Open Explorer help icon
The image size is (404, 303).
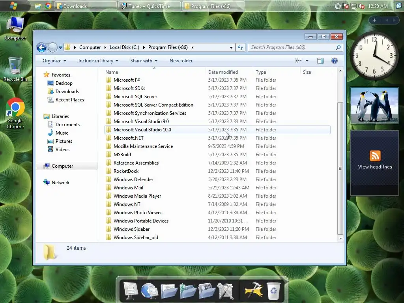coord(335,61)
